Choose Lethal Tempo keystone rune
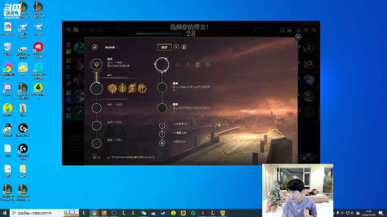Screen dimensions: 387x217 122,88
